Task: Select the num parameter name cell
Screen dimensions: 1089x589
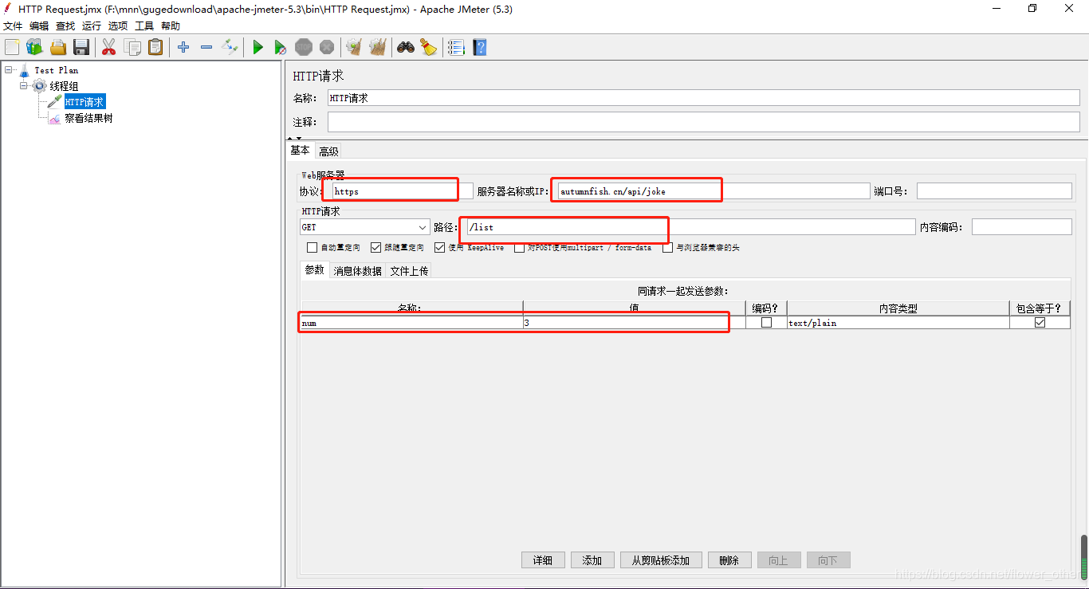Action: tap(411, 323)
